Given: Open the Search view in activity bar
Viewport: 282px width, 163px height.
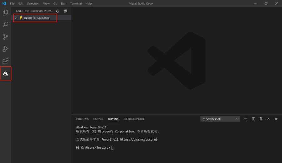Looking at the screenshot, I should [x=5, y=25].
